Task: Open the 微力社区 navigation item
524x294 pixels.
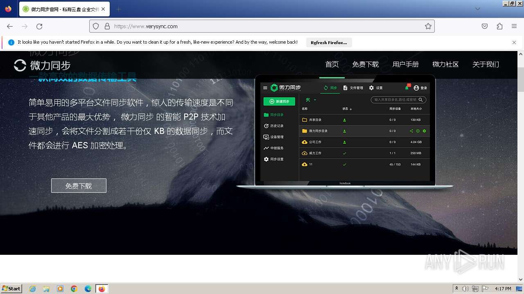Action: pyautogui.click(x=445, y=65)
